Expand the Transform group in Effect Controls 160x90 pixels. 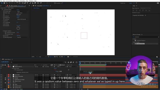pyautogui.click(x=2, y=21)
